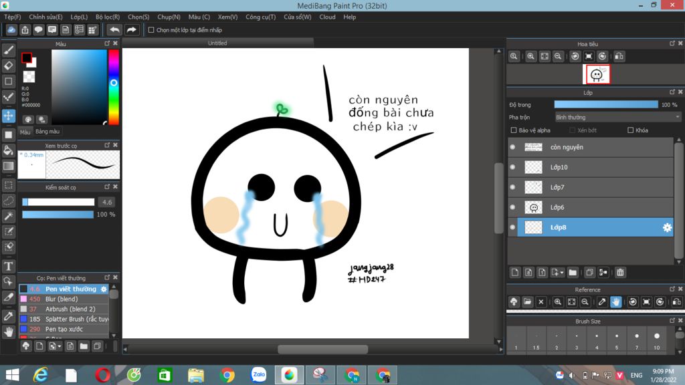This screenshot has height=385, width=685.
Task: Open the Windows Start menu
Action: pyautogui.click(x=12, y=375)
